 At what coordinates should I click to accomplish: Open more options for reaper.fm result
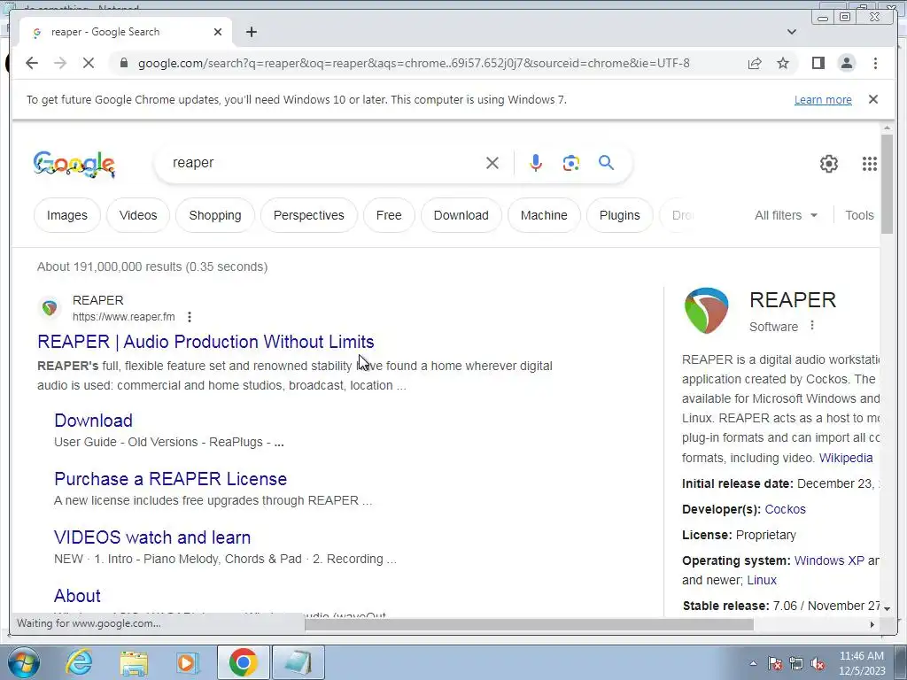tap(190, 317)
